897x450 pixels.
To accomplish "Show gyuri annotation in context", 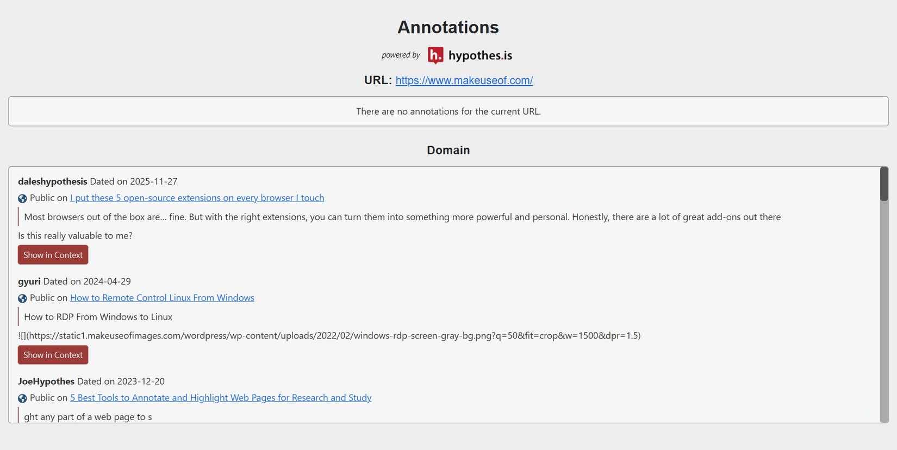I will point(53,355).
